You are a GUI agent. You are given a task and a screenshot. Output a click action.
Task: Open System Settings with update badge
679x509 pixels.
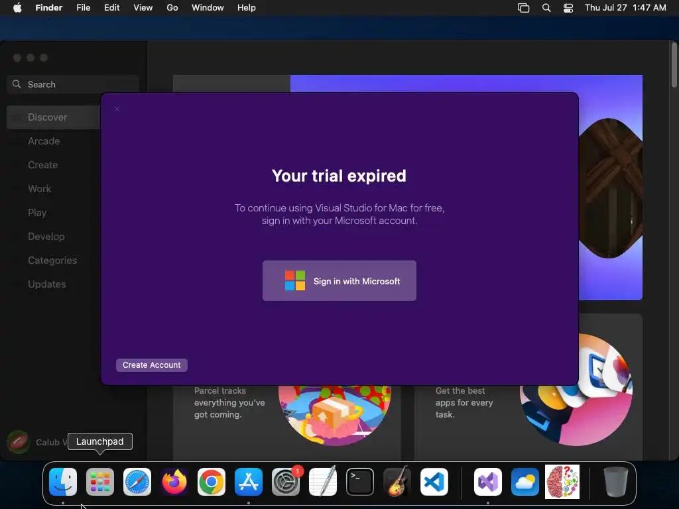[286, 482]
